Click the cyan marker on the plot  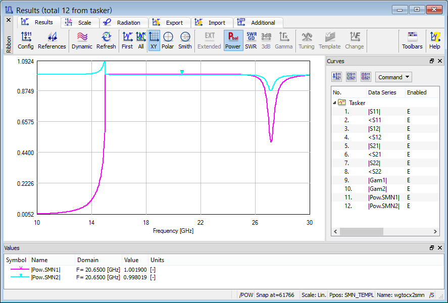click(182, 72)
